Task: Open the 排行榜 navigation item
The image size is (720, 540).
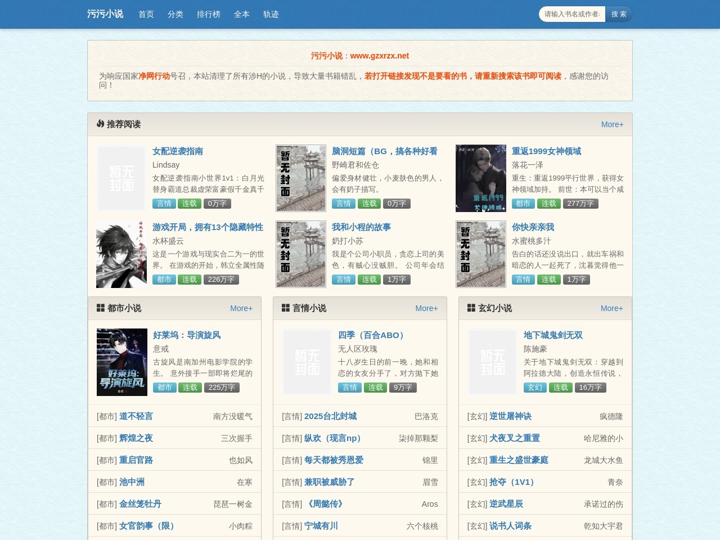Action: click(209, 14)
